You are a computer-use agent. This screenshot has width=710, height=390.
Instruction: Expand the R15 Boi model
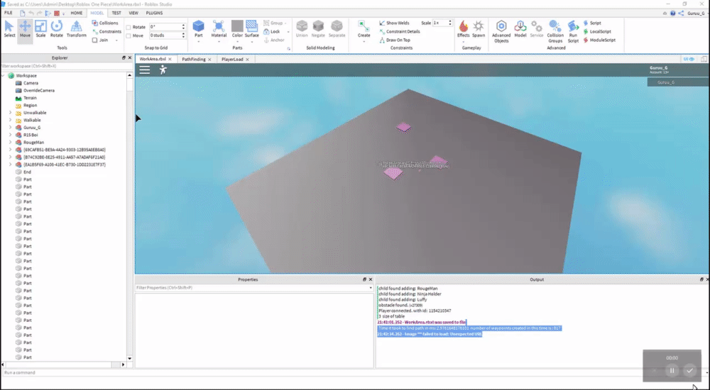pos(11,135)
